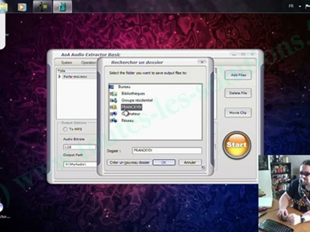Click the folder icon in the taskbar
310x232 pixels.
[x=3, y=7]
